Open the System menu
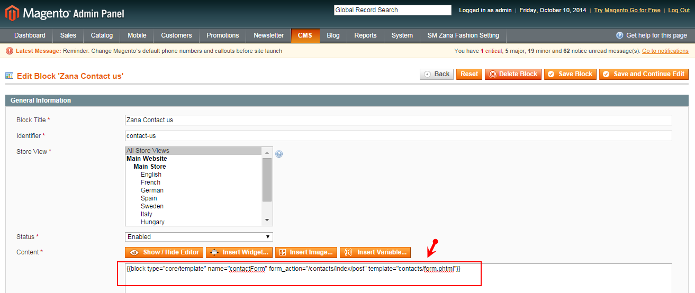This screenshot has width=695, height=293. [x=402, y=35]
